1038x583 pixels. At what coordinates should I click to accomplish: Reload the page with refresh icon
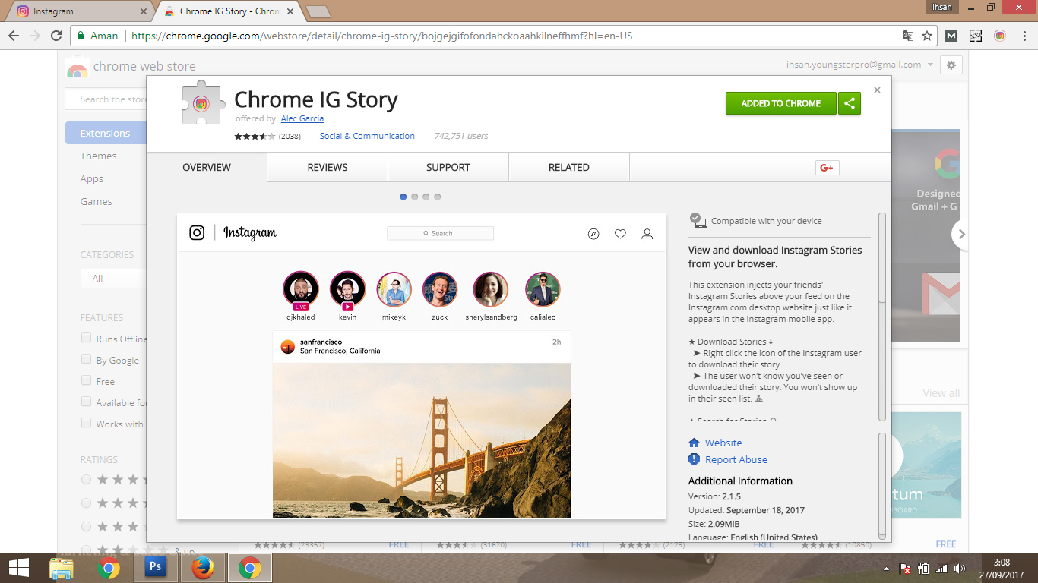56,36
